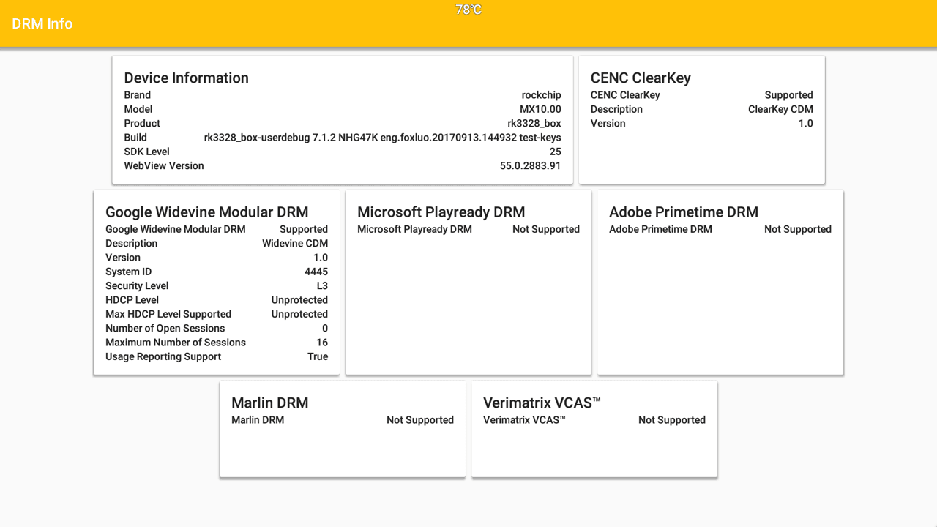Click the large "Verimatrix VCAS™" card heading
Viewport: 937px width, 527px height.
coord(542,403)
